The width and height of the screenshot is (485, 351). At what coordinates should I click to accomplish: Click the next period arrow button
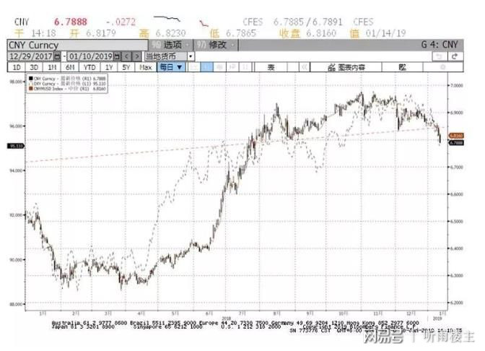pyautogui.click(x=134, y=56)
